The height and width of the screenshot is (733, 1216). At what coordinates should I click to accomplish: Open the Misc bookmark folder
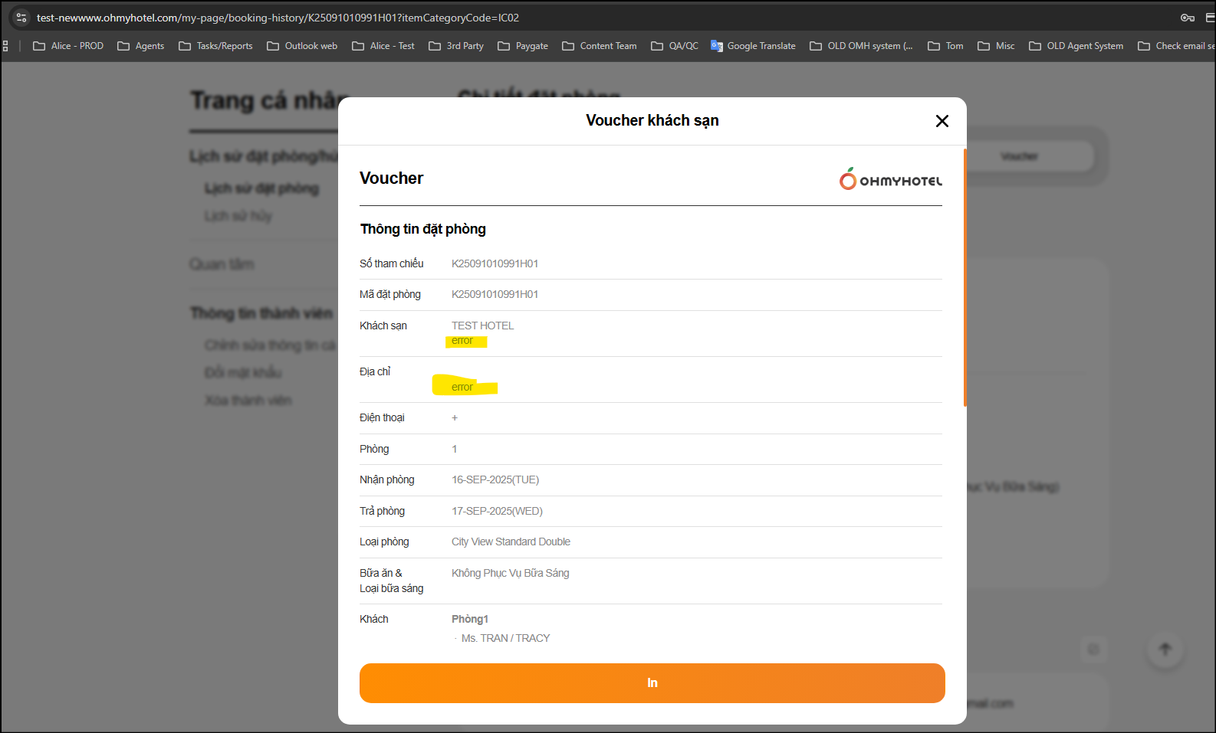pos(997,46)
